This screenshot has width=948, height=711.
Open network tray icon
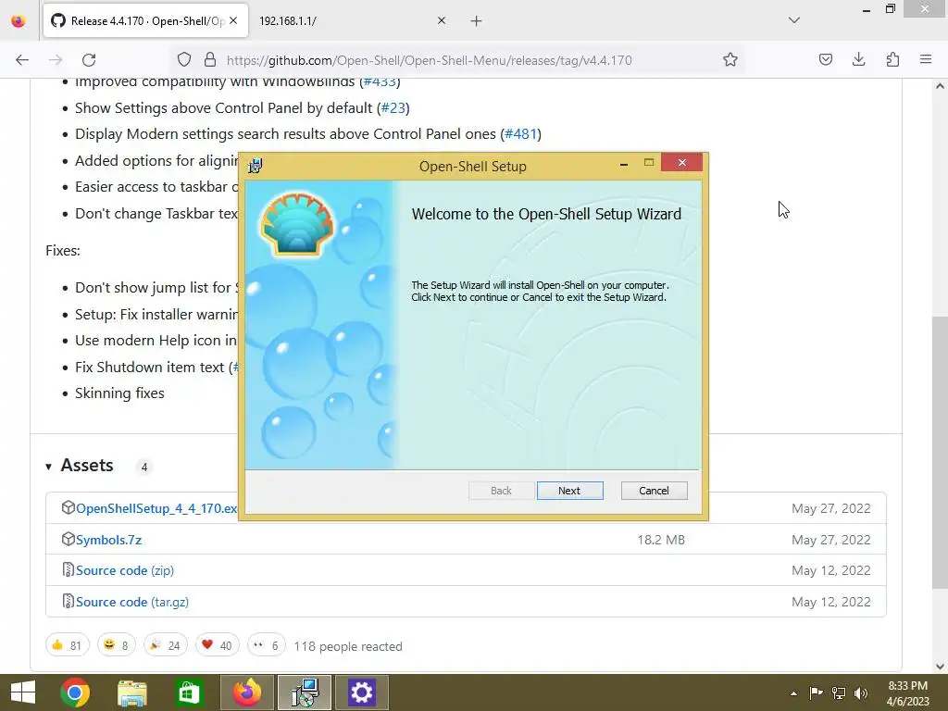coord(839,692)
